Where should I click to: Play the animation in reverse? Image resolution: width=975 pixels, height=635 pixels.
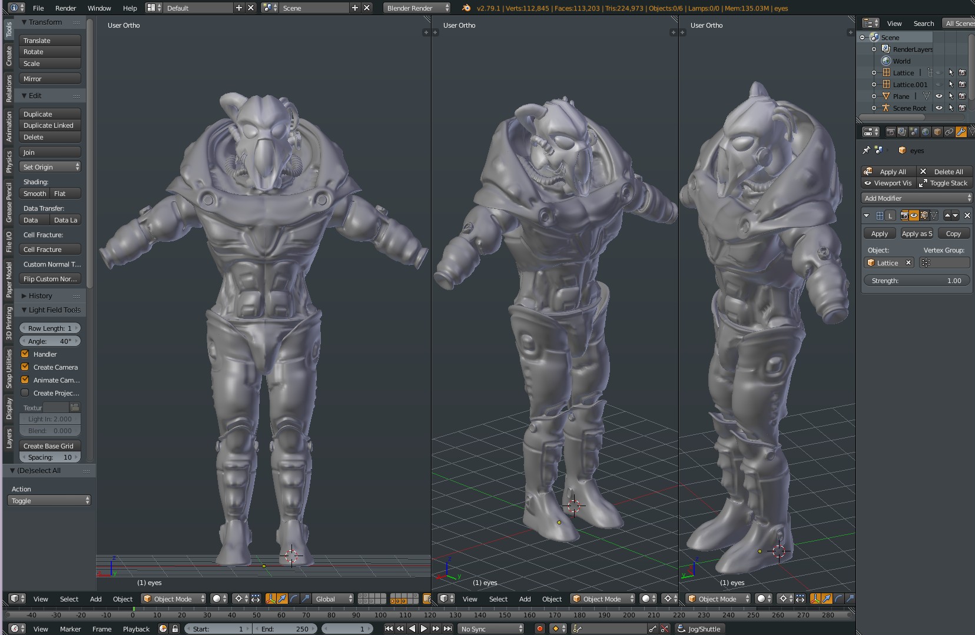(x=412, y=629)
